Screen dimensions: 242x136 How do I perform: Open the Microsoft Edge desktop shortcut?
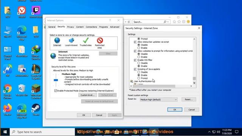pos(22,33)
